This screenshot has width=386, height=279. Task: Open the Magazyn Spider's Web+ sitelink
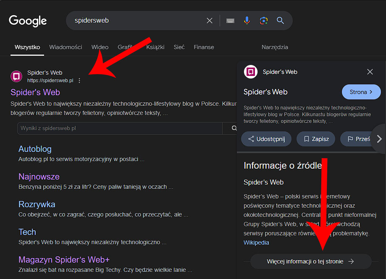(x=64, y=260)
